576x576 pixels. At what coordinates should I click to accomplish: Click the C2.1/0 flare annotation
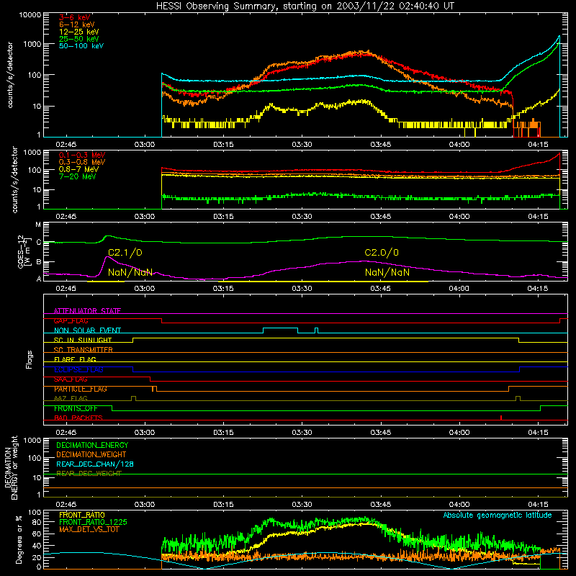click(125, 253)
